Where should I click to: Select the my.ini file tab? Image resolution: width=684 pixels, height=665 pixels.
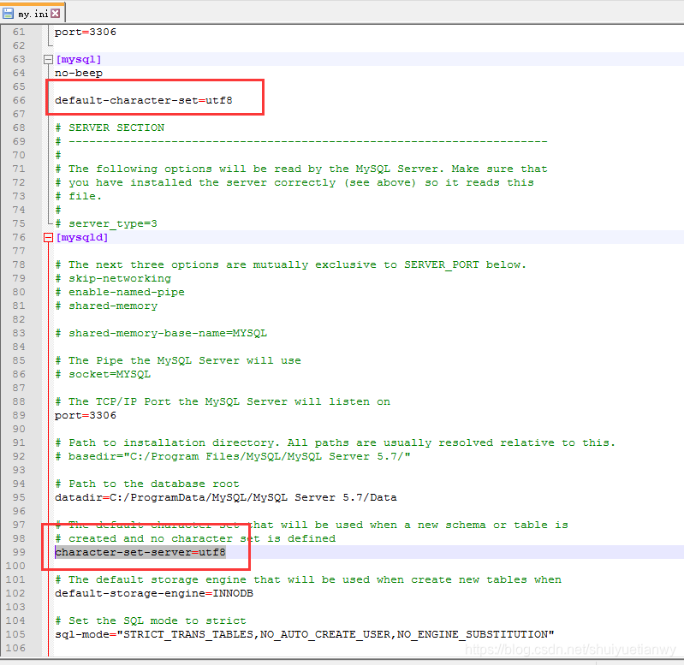pyautogui.click(x=33, y=13)
